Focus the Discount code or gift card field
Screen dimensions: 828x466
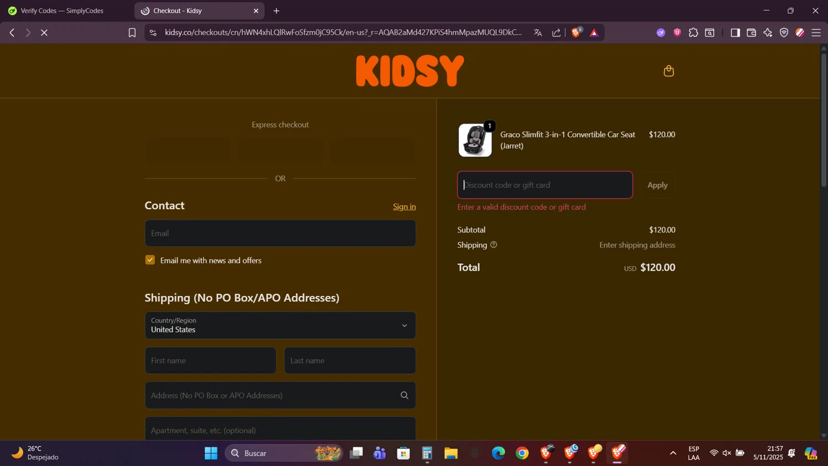545,185
